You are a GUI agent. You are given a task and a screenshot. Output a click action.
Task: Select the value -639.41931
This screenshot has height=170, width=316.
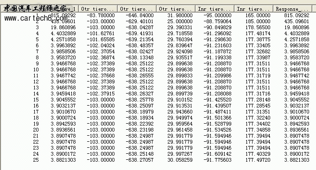tap(139, 33)
